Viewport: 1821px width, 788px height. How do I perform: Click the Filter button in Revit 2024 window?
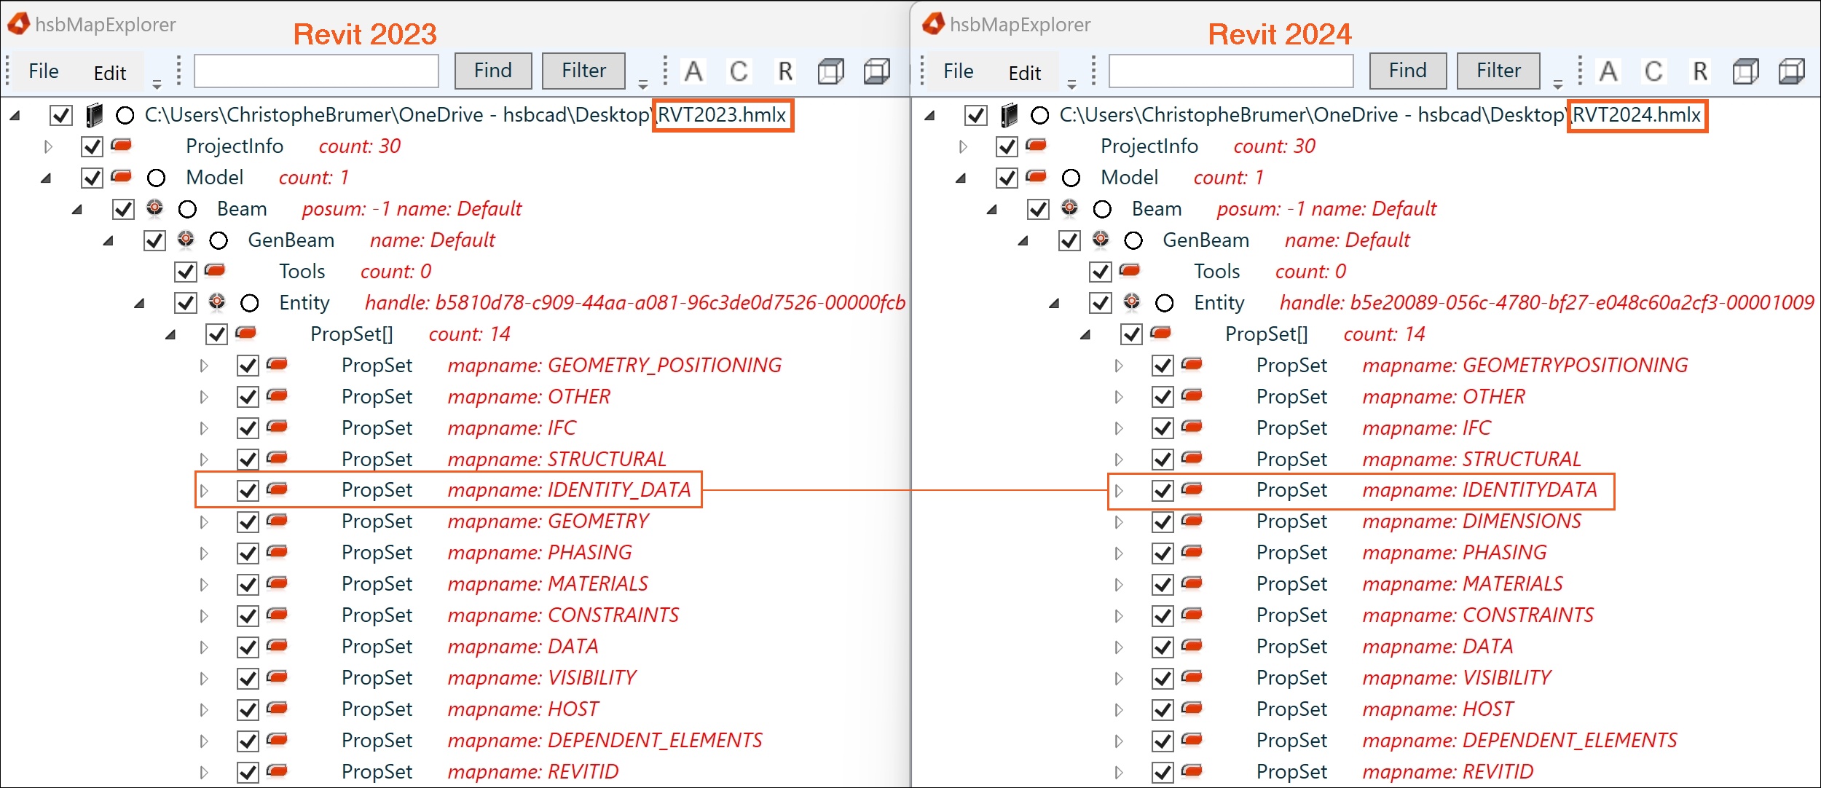[x=1498, y=71]
